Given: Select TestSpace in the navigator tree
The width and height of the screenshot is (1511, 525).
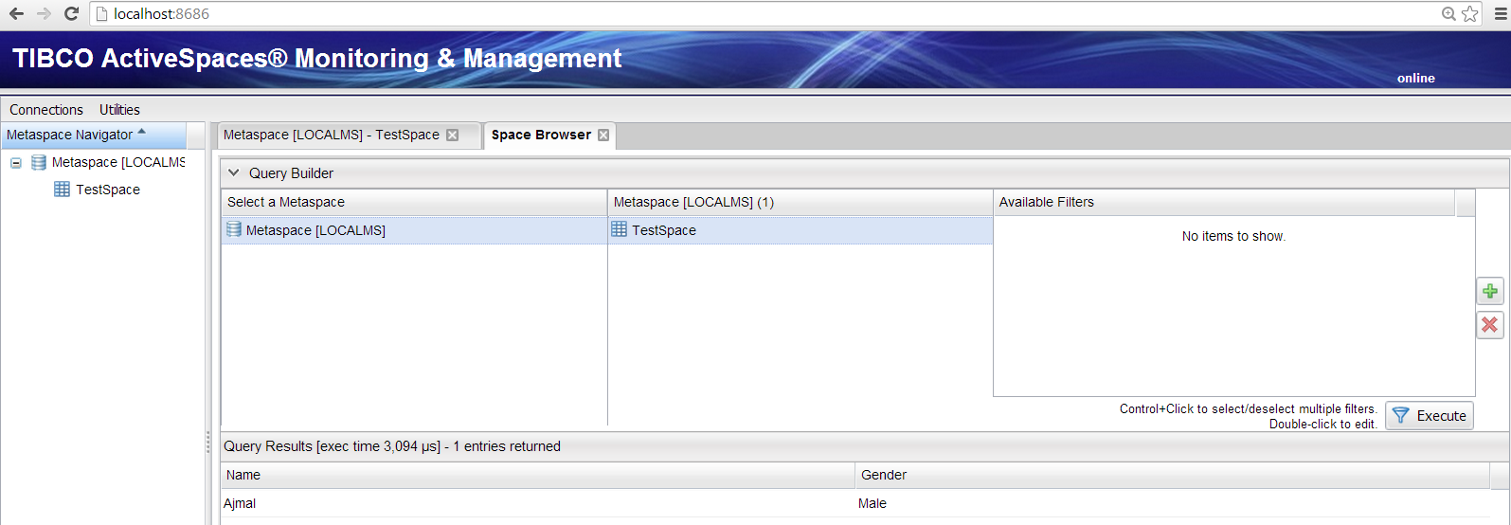Looking at the screenshot, I should [108, 190].
